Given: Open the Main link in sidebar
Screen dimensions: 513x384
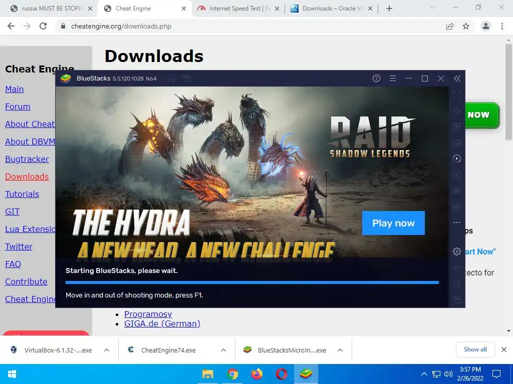Looking at the screenshot, I should click(x=15, y=89).
